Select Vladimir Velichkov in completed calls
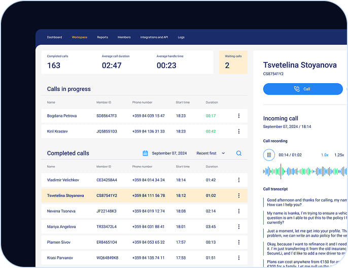This screenshot has height=268, width=348. click(x=63, y=180)
